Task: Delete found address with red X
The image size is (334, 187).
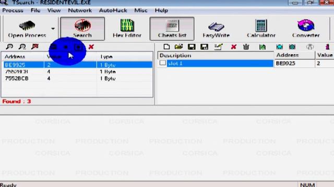Action: [91, 47]
